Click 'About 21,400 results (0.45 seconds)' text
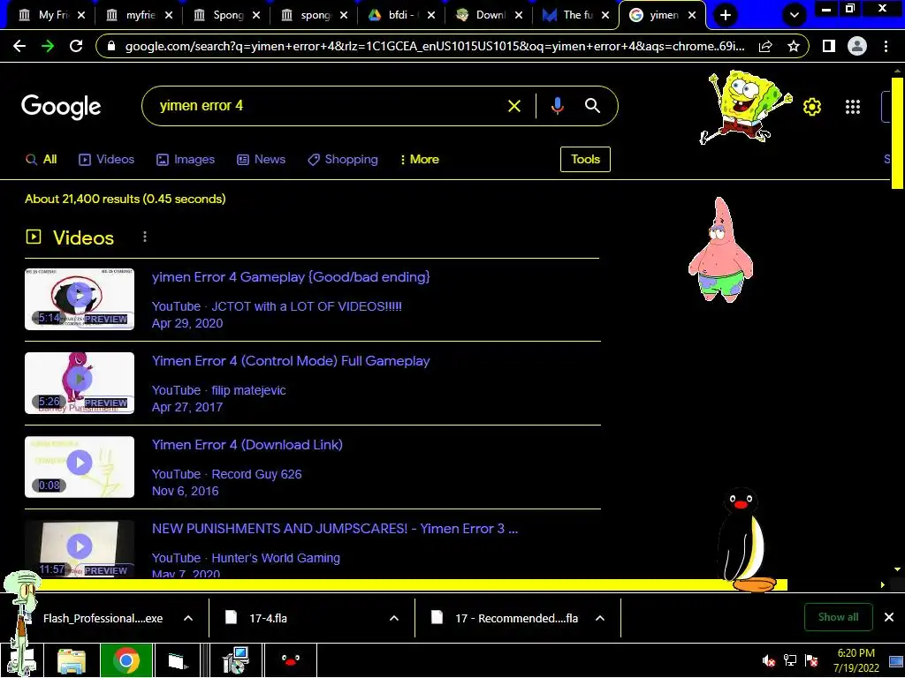Screen dimensions: 905x678 coord(125,199)
